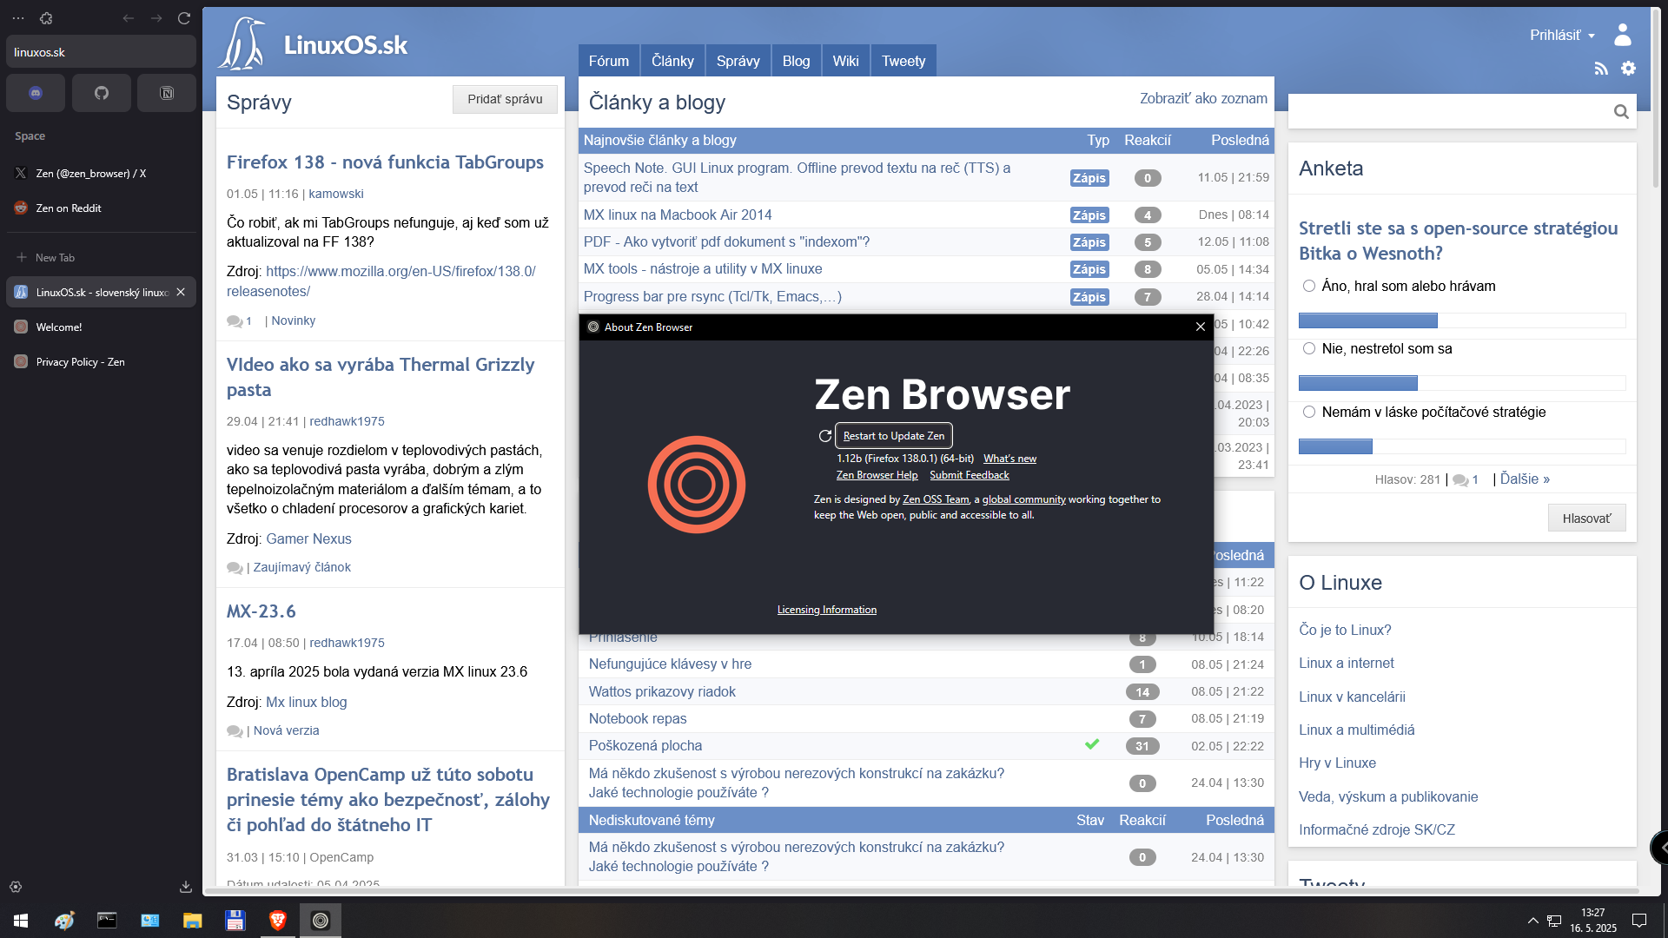This screenshot has width=1668, height=938.
Task: Switch to Privacy Policy - Zen tab
Action: click(x=101, y=361)
